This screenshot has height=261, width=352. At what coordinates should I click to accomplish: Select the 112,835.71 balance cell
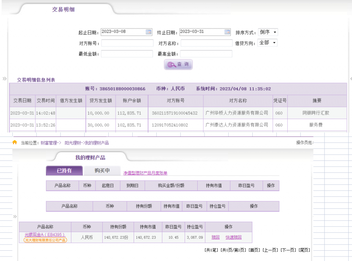tap(132, 113)
